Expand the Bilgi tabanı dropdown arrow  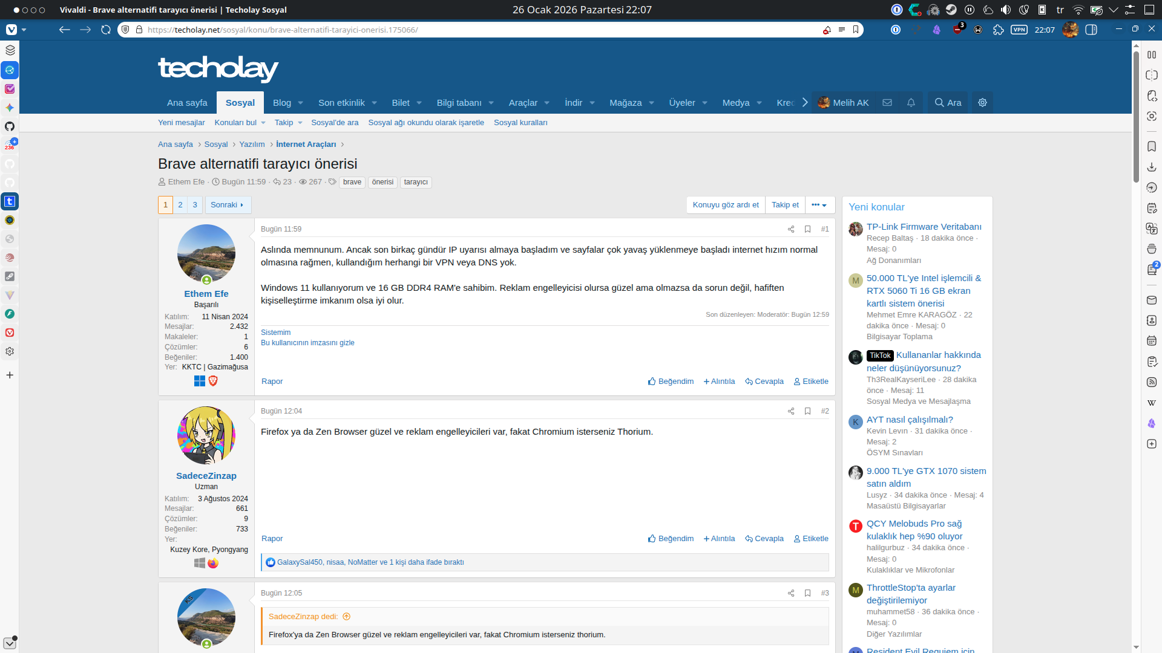click(491, 103)
